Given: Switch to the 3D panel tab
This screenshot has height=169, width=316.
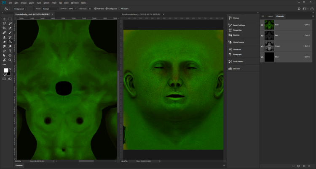Looking at the screenshot, I should pyautogui.click(x=263, y=16).
